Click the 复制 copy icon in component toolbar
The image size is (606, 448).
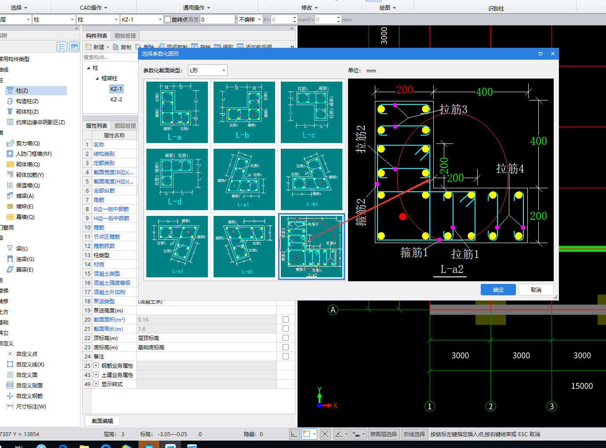116,47
